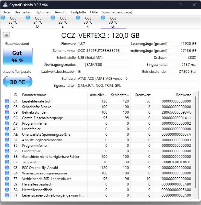Open the Bearbeiten menu
The image size is (201, 205).
coord(23,12)
